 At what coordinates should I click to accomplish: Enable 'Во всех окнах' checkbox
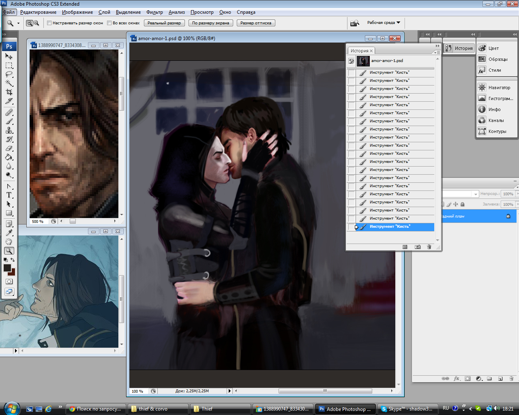pyautogui.click(x=109, y=23)
